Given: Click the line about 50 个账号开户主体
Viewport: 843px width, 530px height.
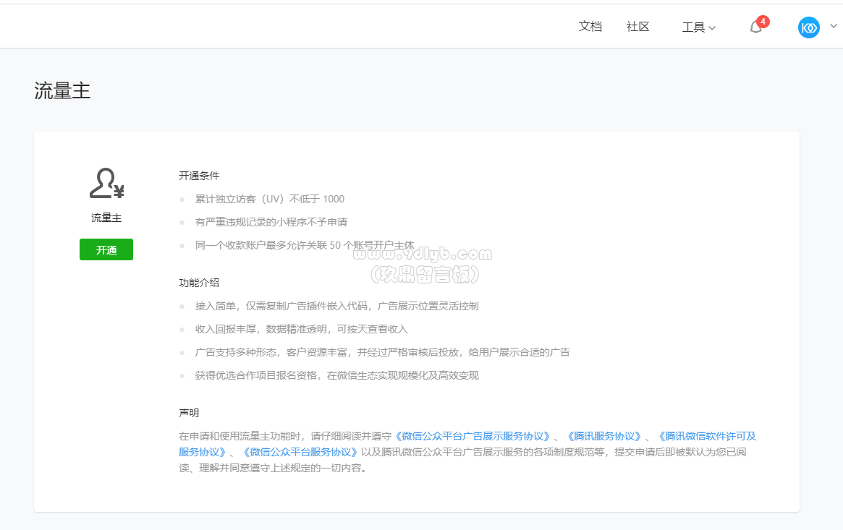Looking at the screenshot, I should [305, 245].
